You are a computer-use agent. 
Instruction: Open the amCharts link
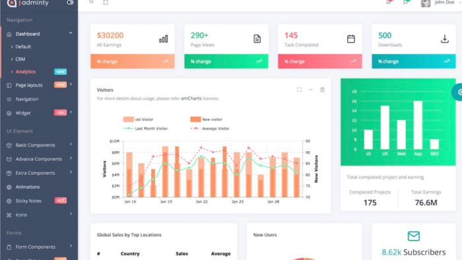(x=191, y=98)
